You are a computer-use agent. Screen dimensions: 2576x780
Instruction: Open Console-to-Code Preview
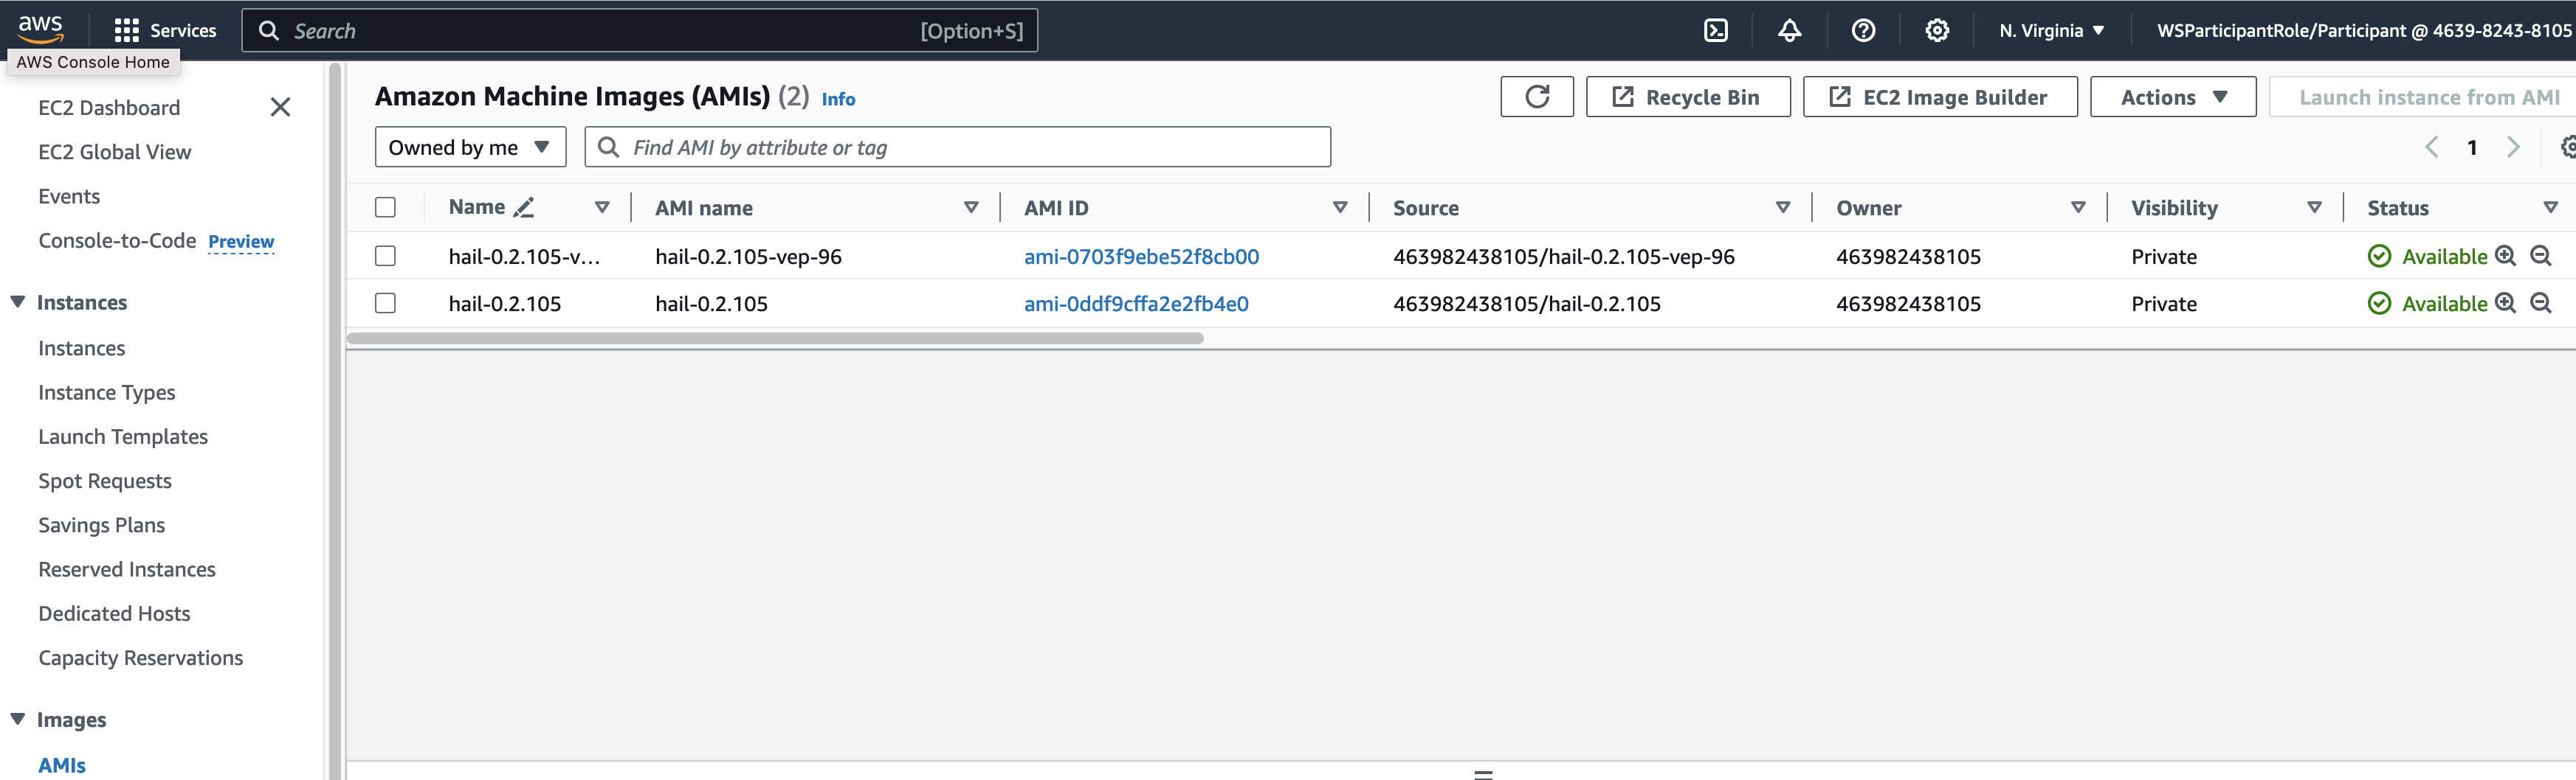[x=156, y=240]
